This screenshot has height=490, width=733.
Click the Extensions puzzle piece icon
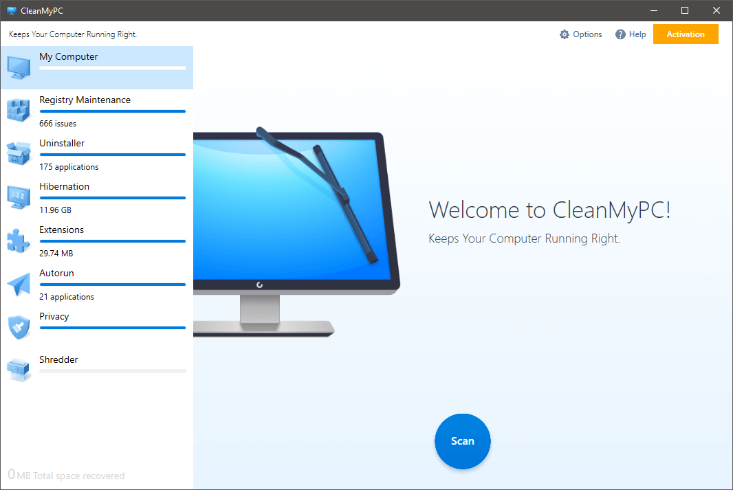19,241
